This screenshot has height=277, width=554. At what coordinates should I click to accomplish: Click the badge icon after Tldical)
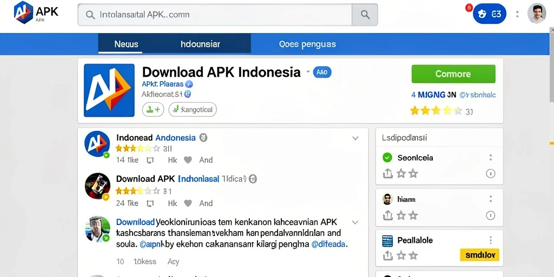253,179
